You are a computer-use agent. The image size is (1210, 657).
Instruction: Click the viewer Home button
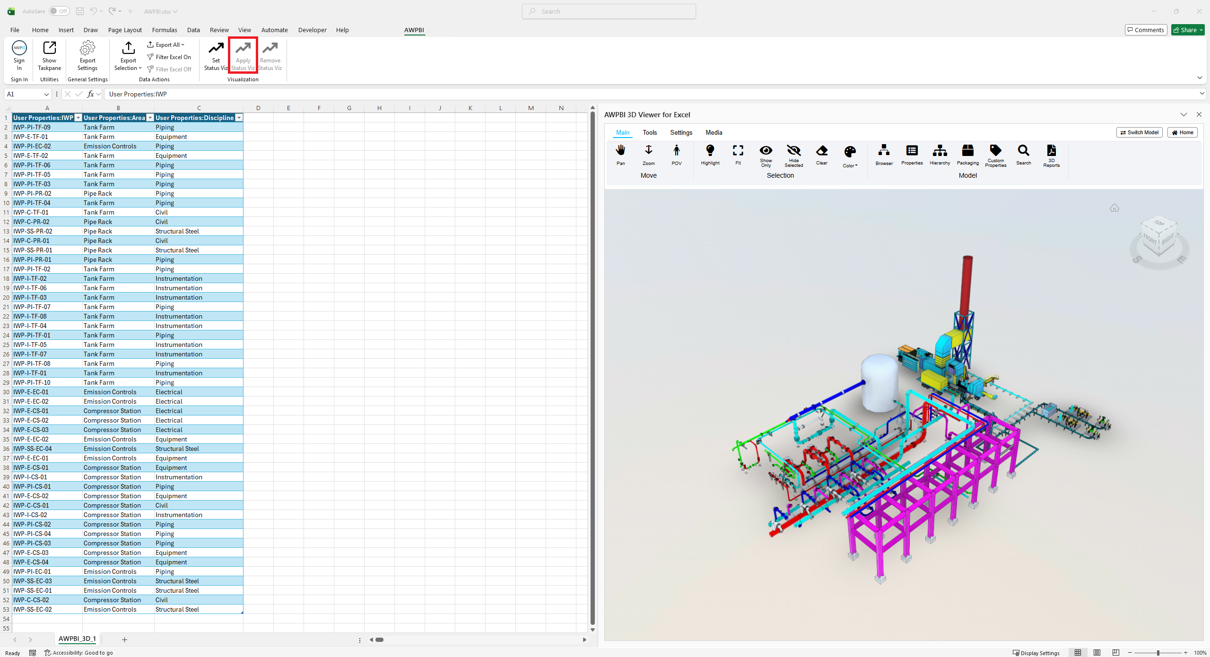[x=1183, y=132]
